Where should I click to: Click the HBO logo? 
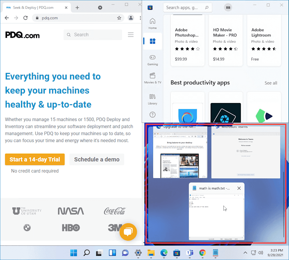coord(71,228)
